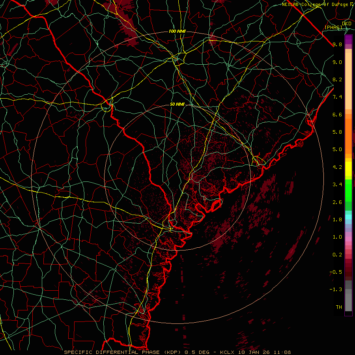355x355 pixels.
Task: Pick the pink segment of the color bar
Action: (348, 239)
